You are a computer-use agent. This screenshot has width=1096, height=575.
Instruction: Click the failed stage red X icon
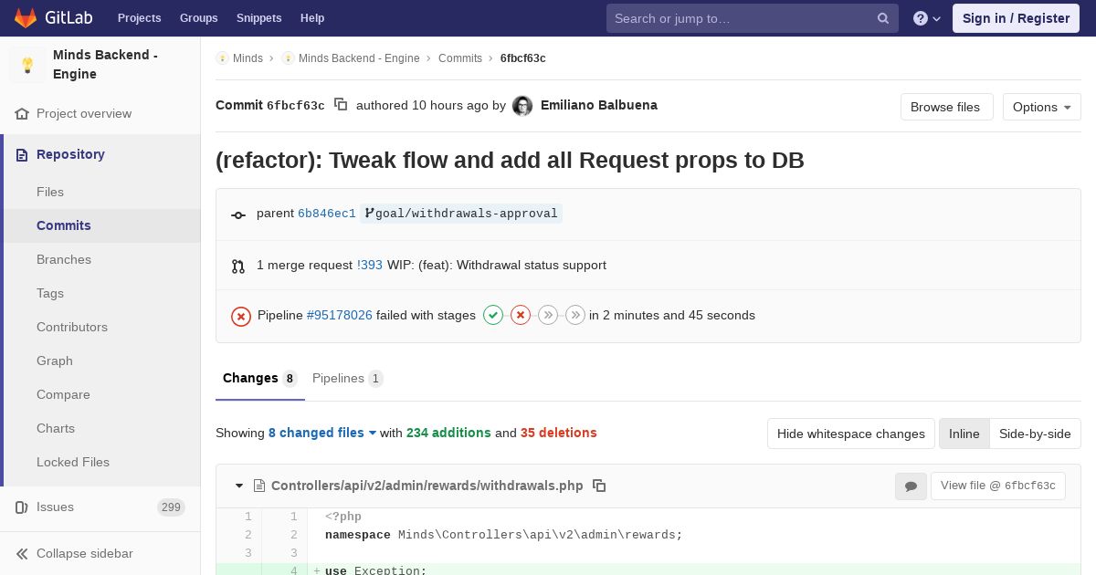pyautogui.click(x=521, y=315)
